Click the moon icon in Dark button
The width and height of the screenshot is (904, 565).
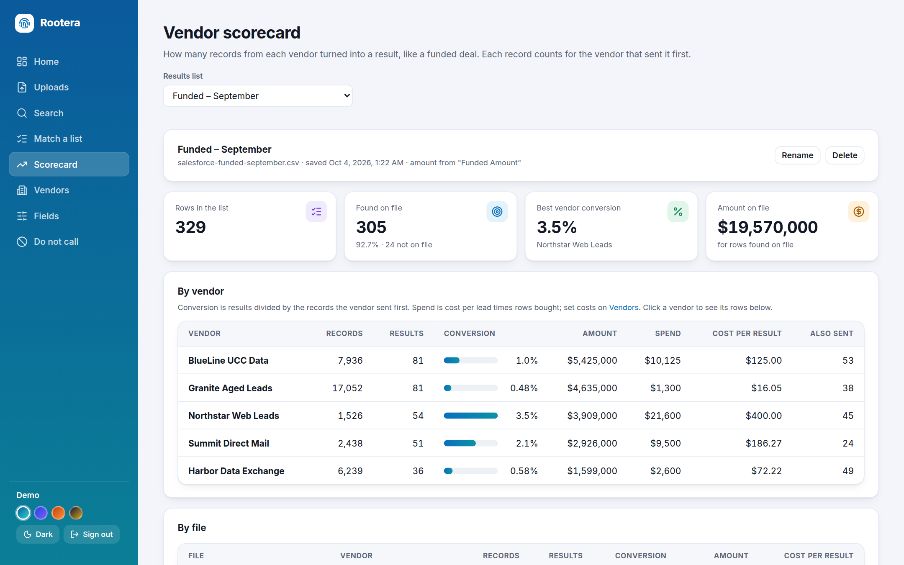coord(28,534)
